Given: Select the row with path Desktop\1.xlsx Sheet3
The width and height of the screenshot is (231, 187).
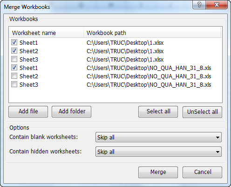Looking at the screenshot, I should click(x=115, y=59).
